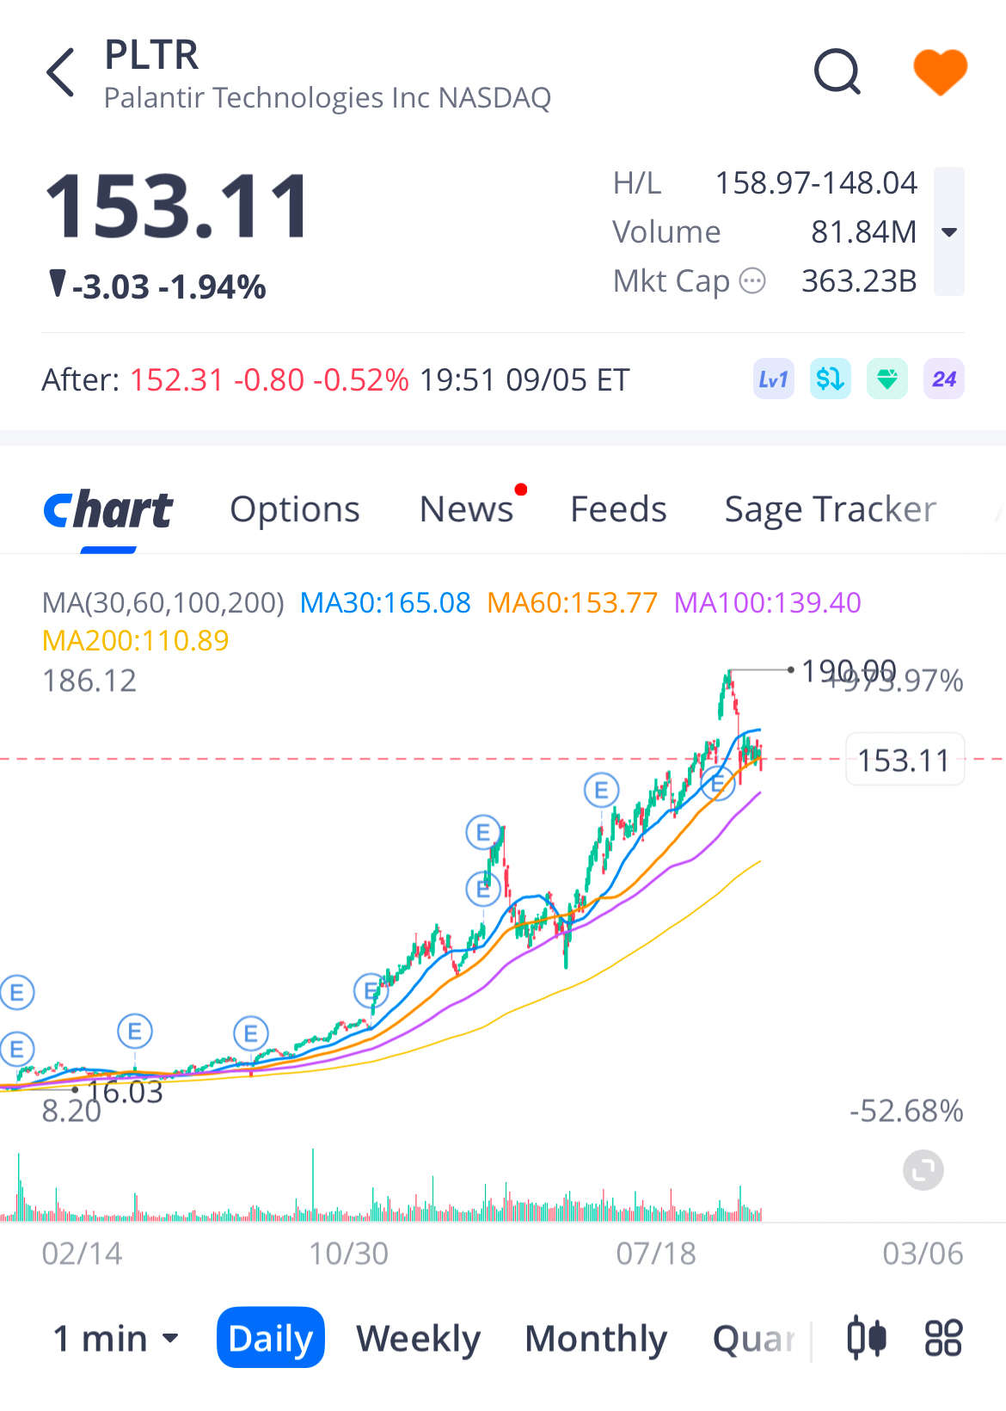Switch to the Options tab
This screenshot has height=1411, width=1006.
(x=295, y=509)
